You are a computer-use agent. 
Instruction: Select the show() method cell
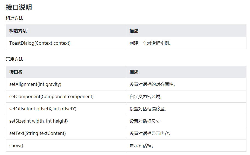pyautogui.click(x=16, y=145)
